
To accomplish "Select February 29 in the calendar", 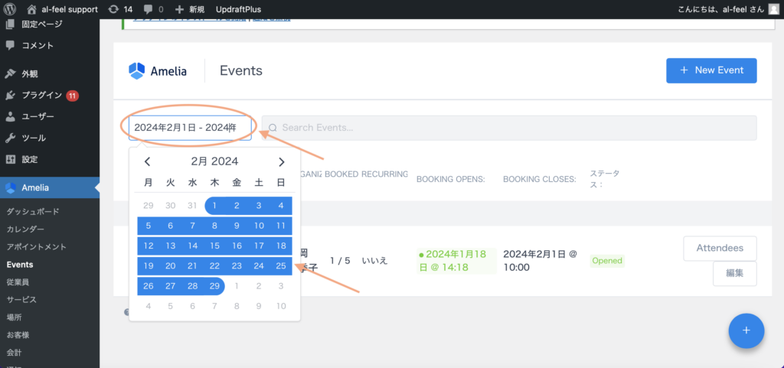I will coord(214,285).
